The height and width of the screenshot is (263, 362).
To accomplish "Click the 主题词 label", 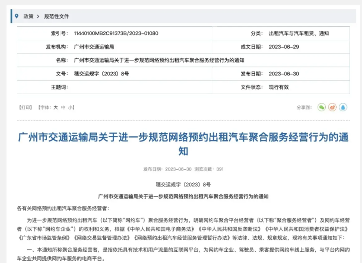I will (60, 87).
